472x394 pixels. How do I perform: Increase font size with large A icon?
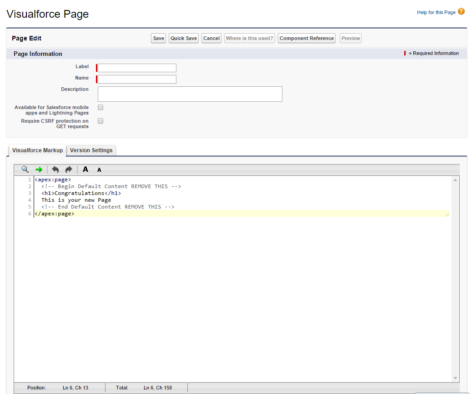click(85, 170)
